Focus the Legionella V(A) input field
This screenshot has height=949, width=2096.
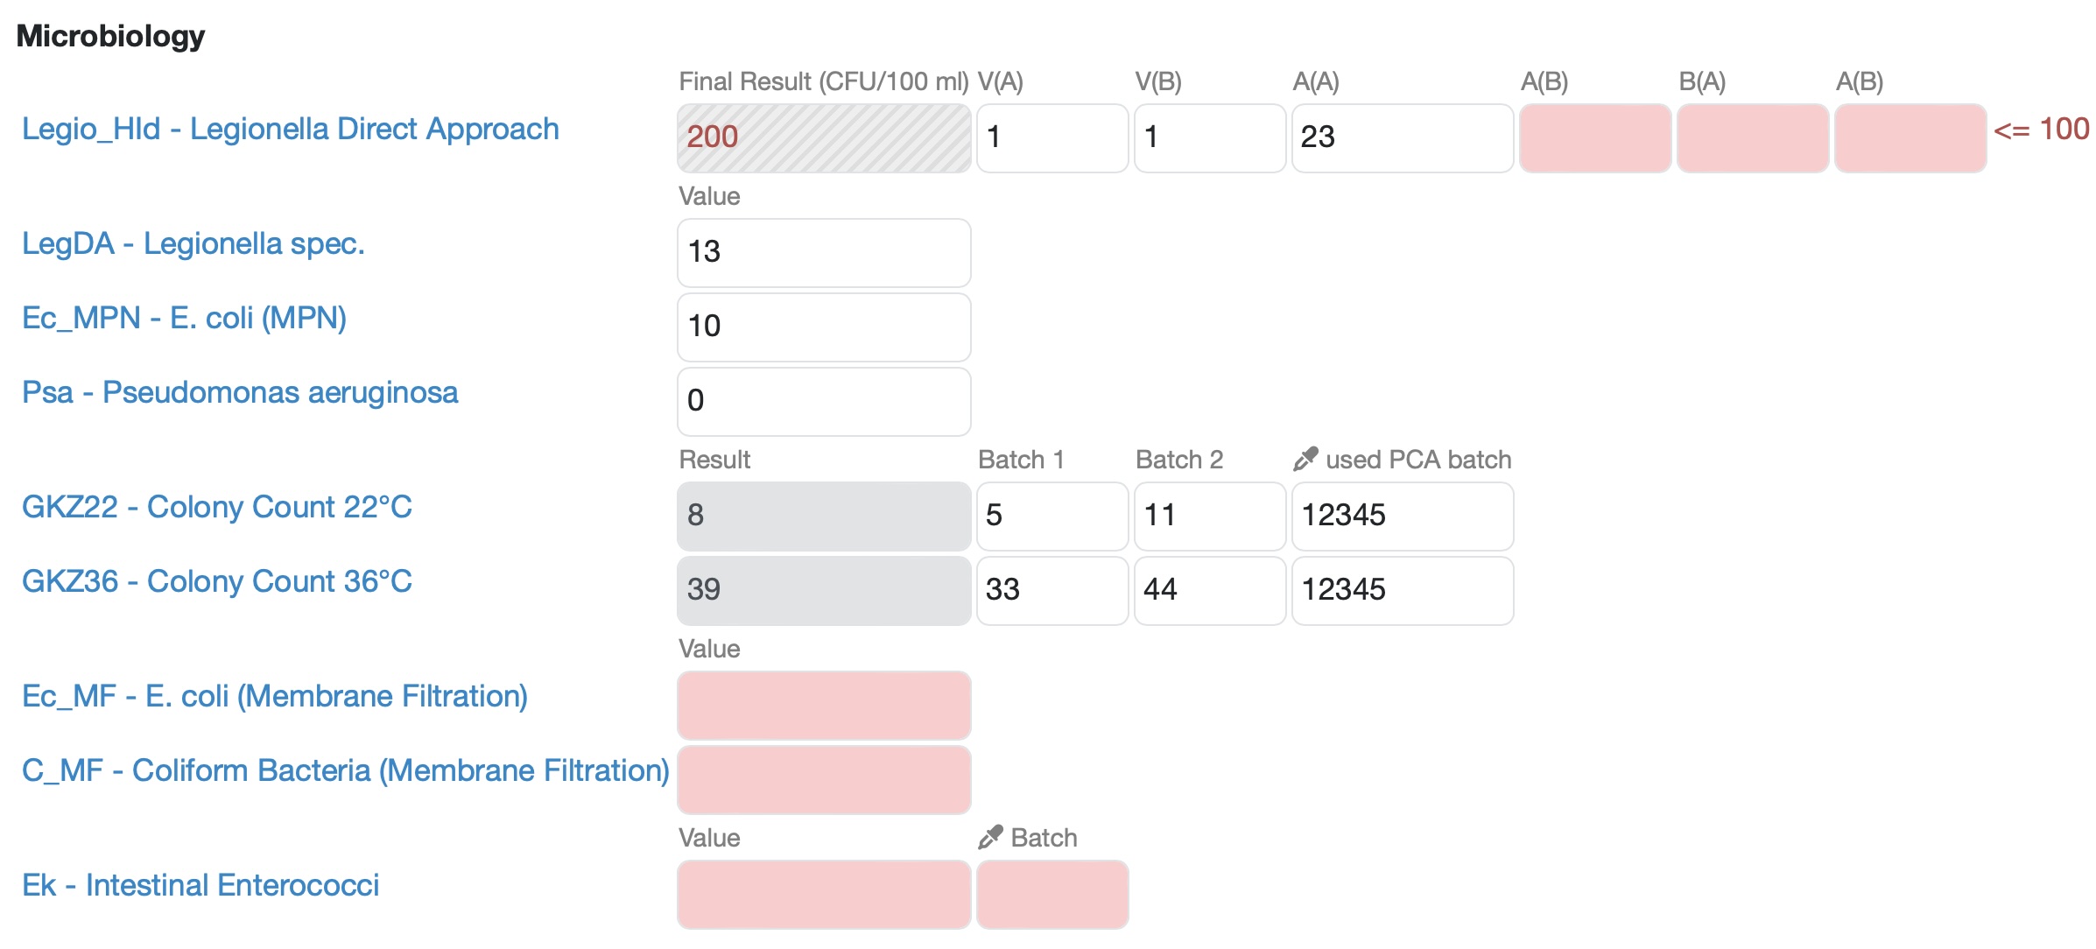coord(1052,137)
